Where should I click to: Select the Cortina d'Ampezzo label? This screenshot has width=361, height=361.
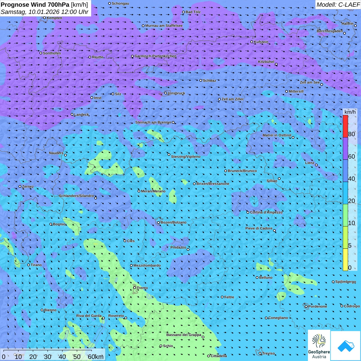tap(266, 212)
